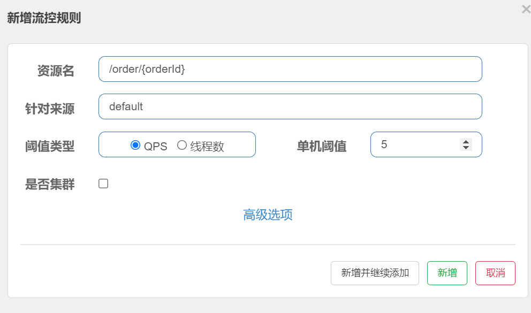Click the 是否集群 label text
The width and height of the screenshot is (531, 313).
(50, 185)
